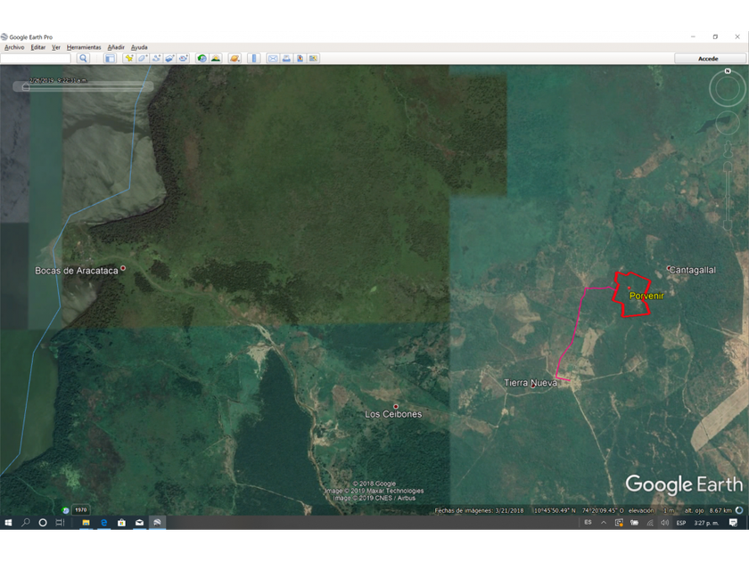
Task: Click the Windows Start button
Action: pyautogui.click(x=8, y=523)
